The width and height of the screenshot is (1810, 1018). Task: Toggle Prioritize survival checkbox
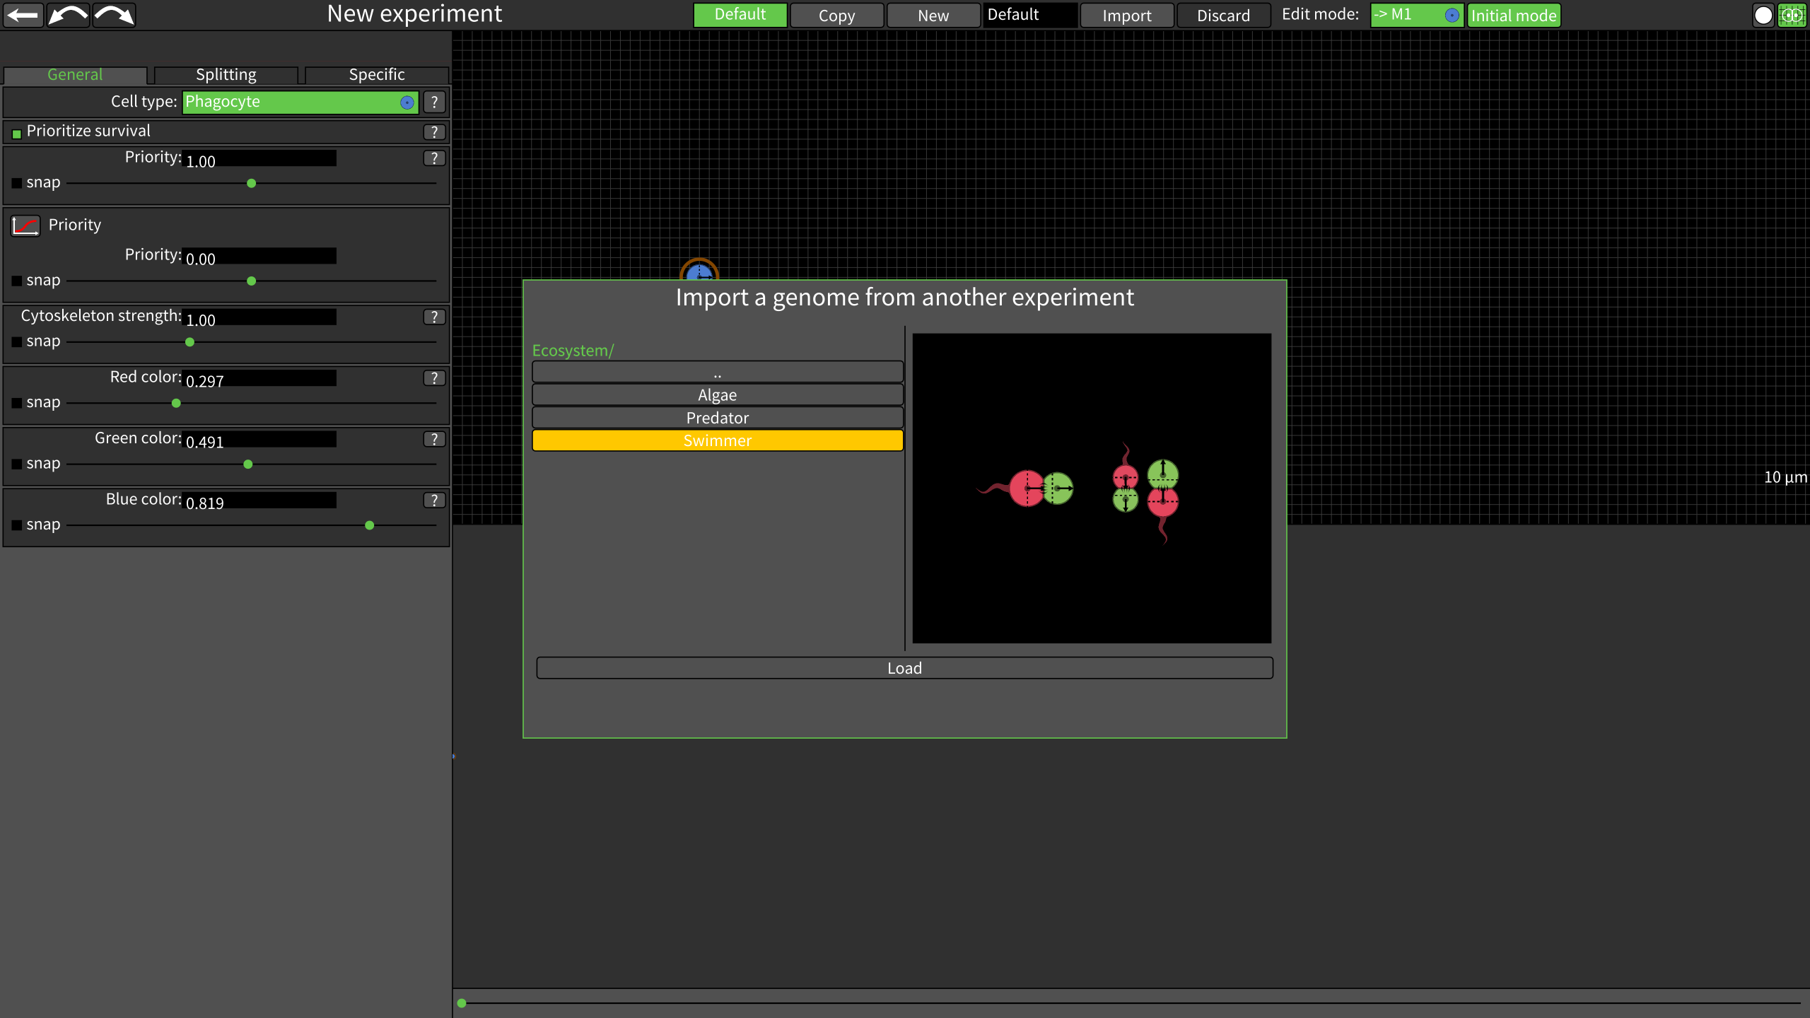click(17, 134)
